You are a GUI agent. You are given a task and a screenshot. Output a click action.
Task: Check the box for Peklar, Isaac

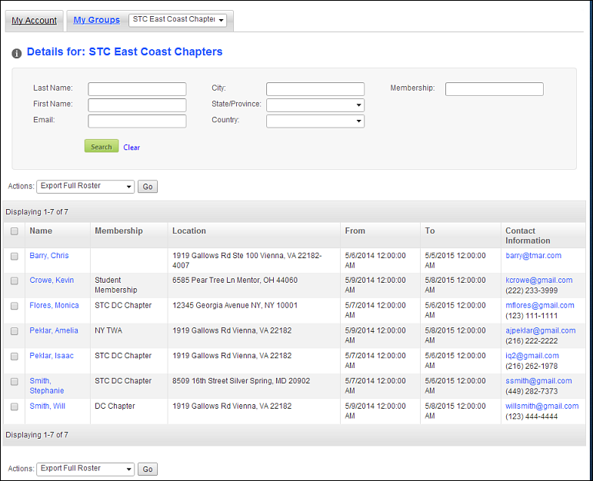(15, 357)
